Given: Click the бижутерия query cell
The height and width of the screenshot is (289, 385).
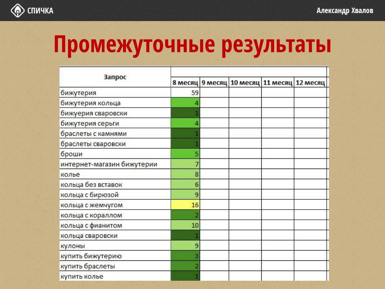Looking at the screenshot, I should (x=115, y=93).
